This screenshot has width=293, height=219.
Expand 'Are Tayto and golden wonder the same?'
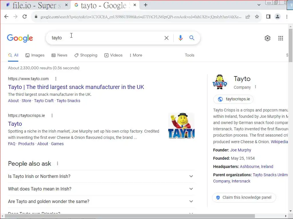pos(101,201)
